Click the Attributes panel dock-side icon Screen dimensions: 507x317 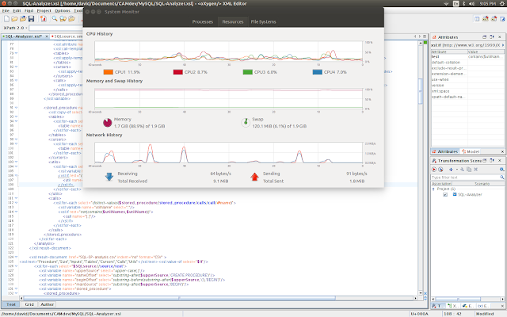tap(492, 37)
